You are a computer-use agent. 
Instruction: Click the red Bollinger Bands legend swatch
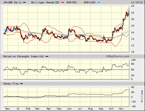(63, 2)
